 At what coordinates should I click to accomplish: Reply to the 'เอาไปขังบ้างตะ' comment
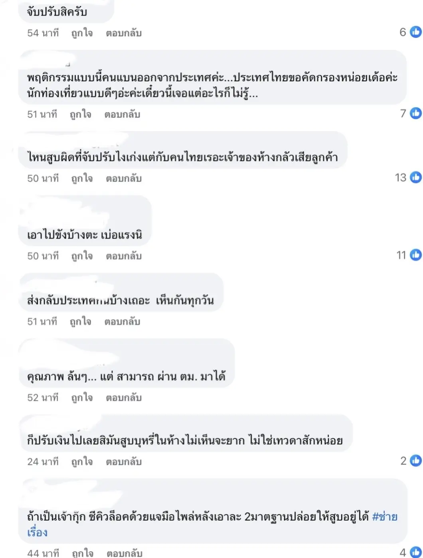click(124, 256)
